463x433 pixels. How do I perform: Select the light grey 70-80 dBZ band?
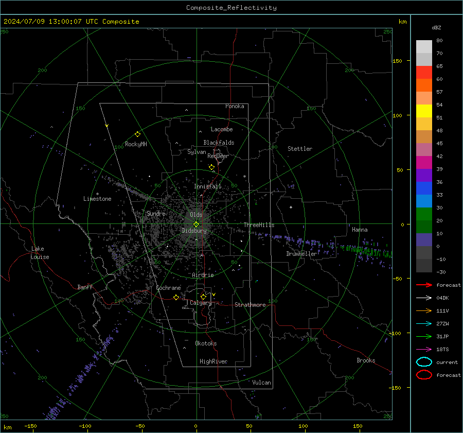point(424,47)
